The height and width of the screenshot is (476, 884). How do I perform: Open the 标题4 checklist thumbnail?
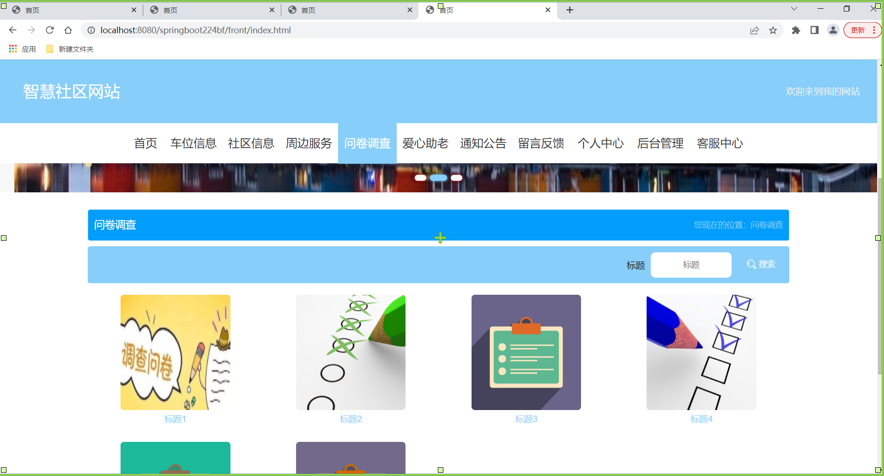(702, 352)
